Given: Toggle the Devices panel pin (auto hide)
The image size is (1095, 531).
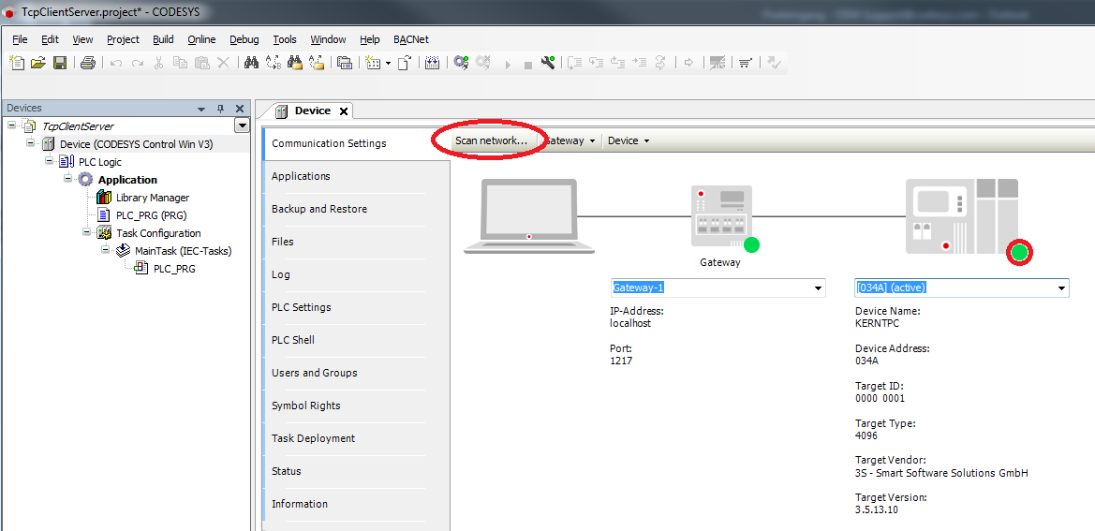Looking at the screenshot, I should coord(221,109).
